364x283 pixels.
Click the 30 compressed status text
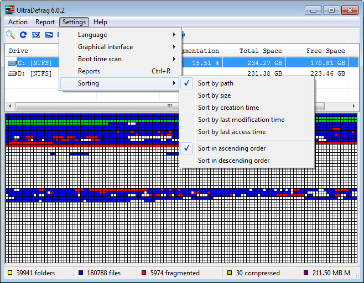click(258, 273)
